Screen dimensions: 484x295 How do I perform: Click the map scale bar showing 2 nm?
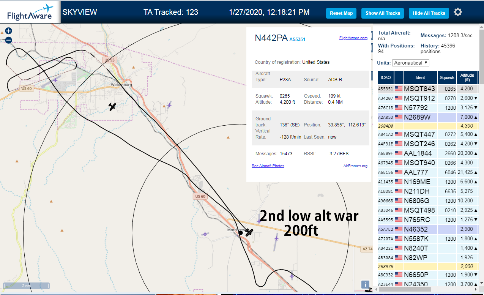(26, 286)
